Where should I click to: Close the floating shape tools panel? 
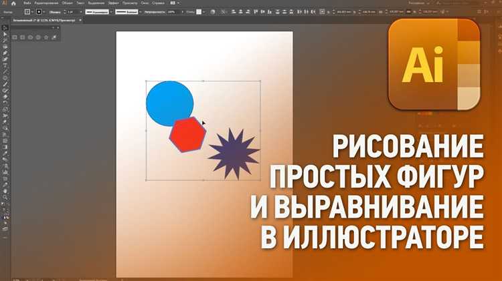click(x=58, y=28)
